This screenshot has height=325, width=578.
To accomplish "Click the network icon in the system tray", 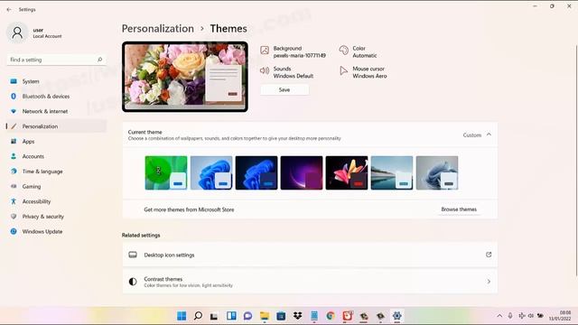I will pos(522,316).
